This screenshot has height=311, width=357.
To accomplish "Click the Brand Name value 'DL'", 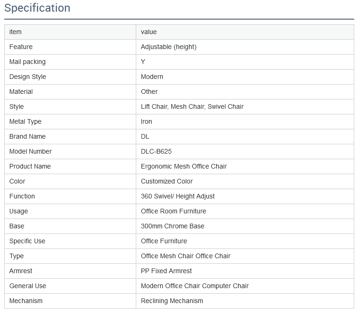I will point(145,136).
